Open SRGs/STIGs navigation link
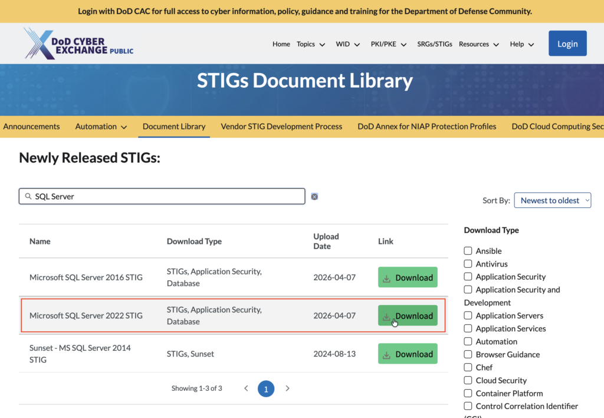 [x=435, y=44]
